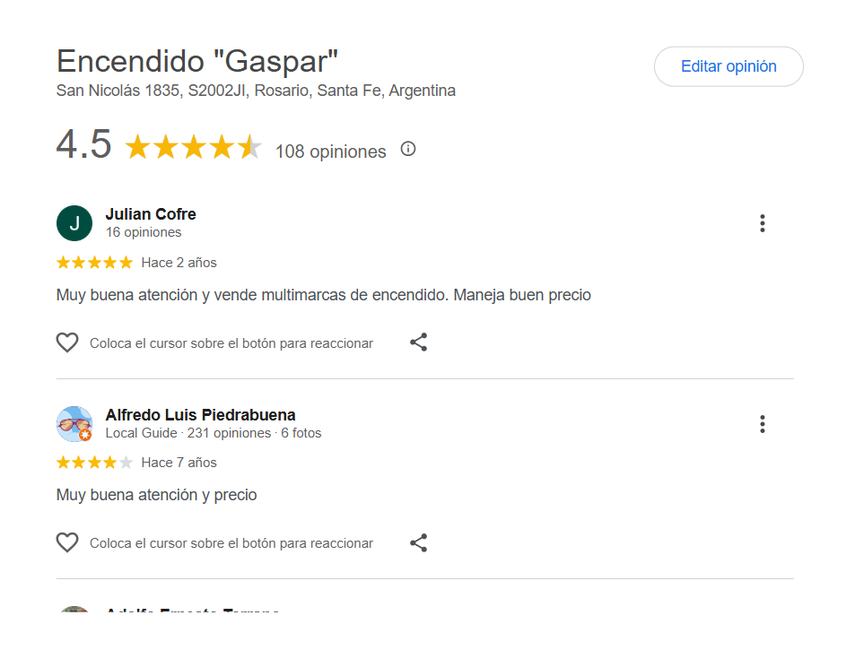Click the overall 4.5 star rating

pyautogui.click(x=193, y=147)
